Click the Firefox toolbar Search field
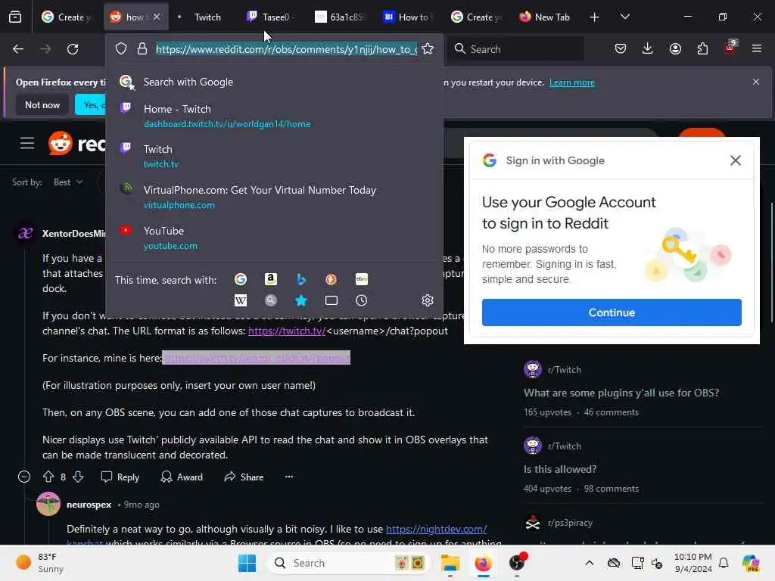Viewport: 775px width, 581px height. coord(515,49)
